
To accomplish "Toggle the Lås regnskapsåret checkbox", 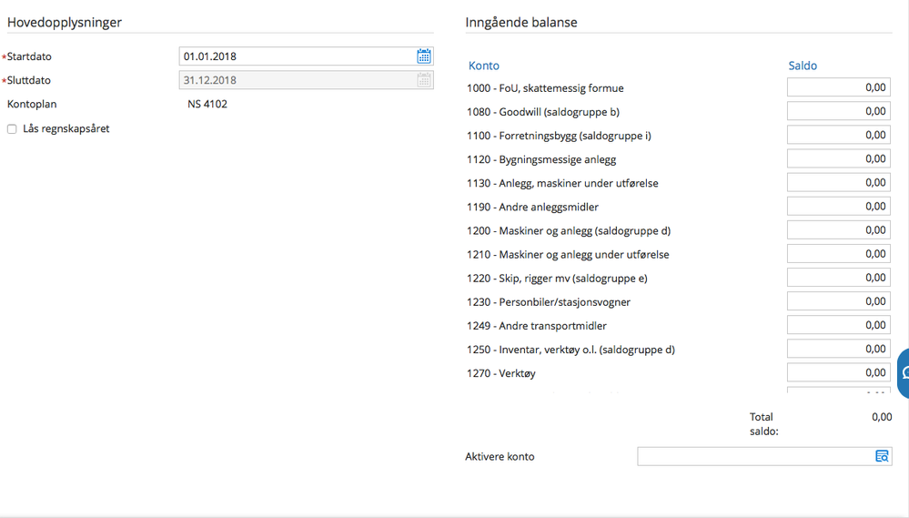I will [x=12, y=128].
